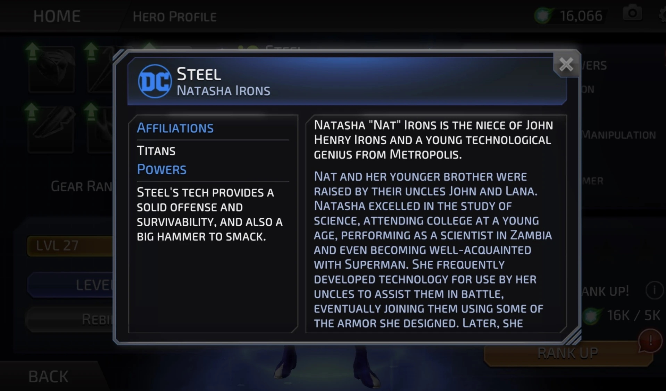Click the red exclamation alert bubble
666x391 pixels.
click(650, 341)
